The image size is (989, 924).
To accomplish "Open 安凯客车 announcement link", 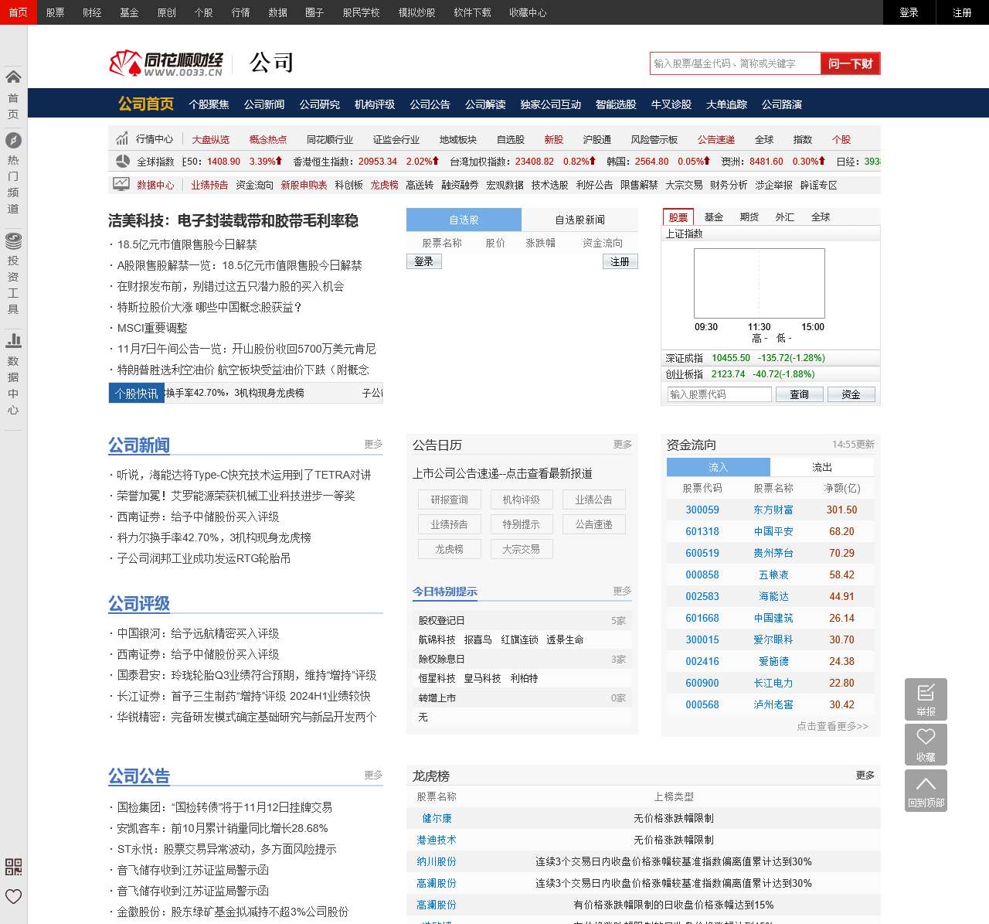I will [223, 827].
